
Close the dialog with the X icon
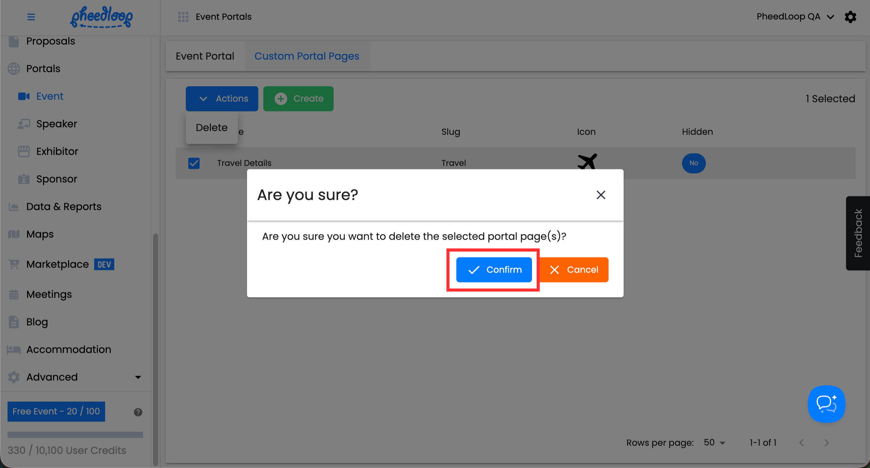point(600,195)
